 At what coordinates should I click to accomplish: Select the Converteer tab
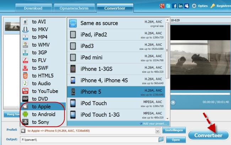pyautogui.click(x=115, y=8)
